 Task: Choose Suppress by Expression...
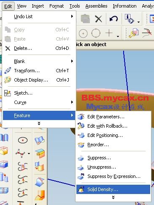coord(113,176)
